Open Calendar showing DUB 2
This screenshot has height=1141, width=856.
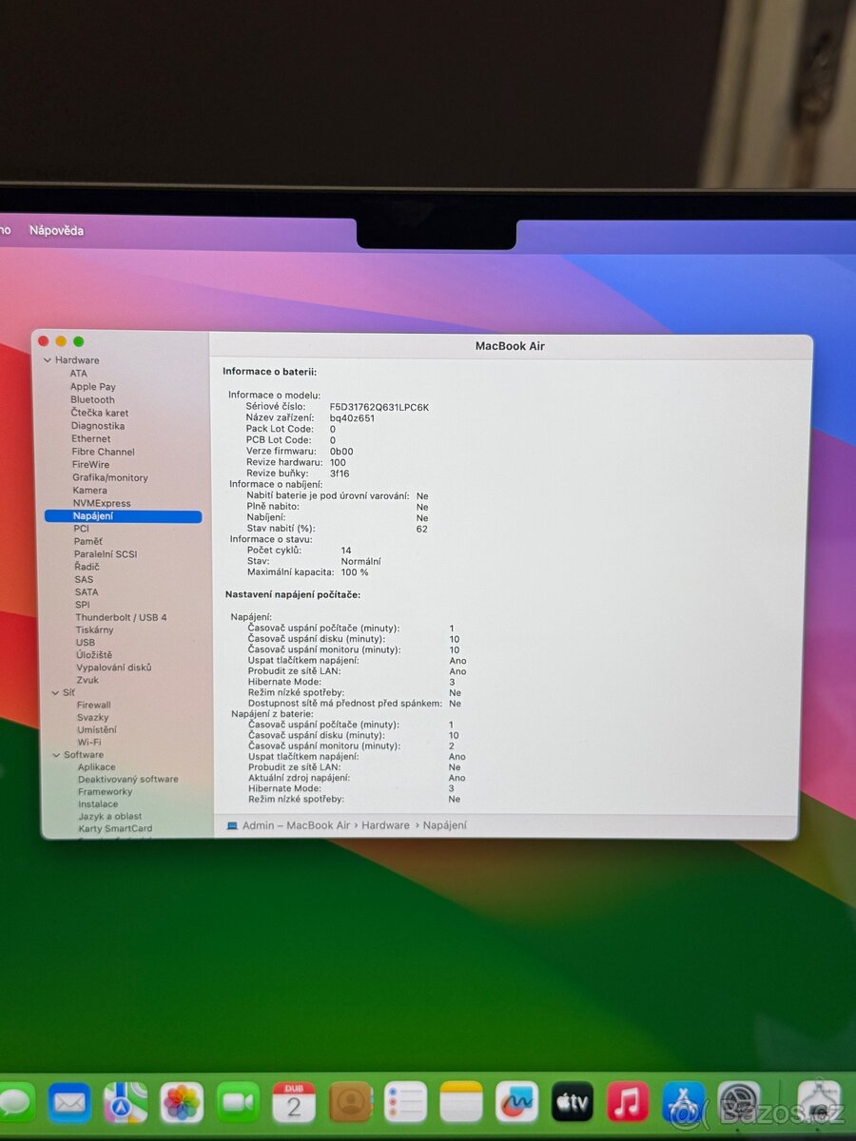point(295,1103)
